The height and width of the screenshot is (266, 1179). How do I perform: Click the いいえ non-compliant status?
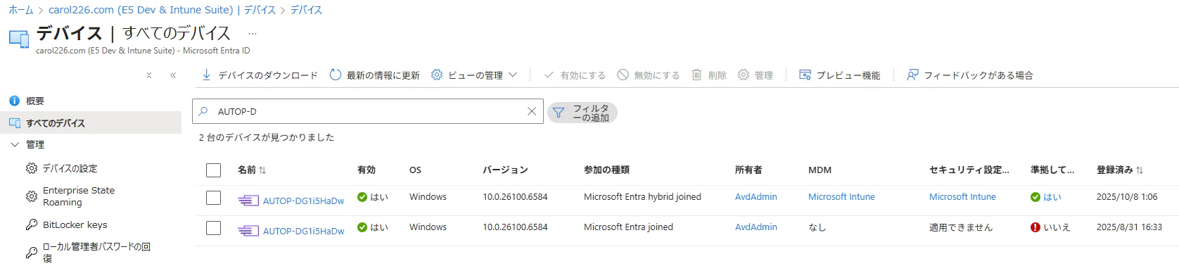click(1050, 227)
